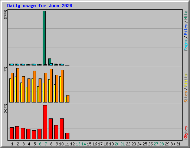Screen dimensions: 190x148
Task: Click the 5798 hits axis value
Action: point(6,15)
